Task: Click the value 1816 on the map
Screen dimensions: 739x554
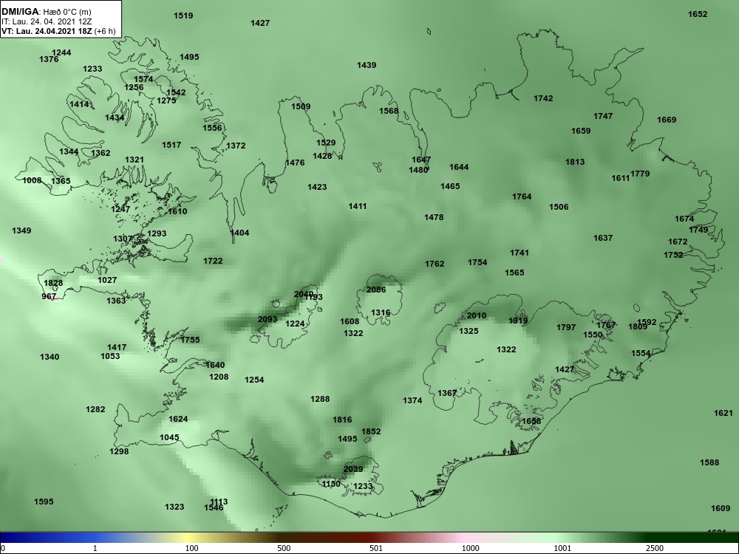Action: click(342, 420)
